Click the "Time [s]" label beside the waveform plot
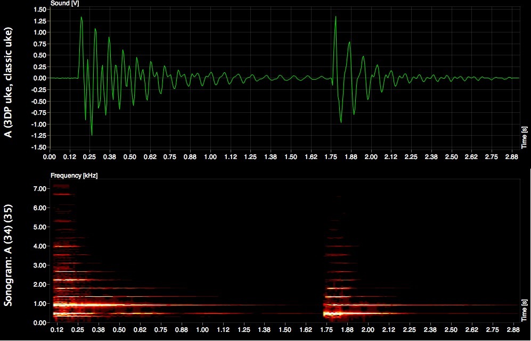 point(524,136)
